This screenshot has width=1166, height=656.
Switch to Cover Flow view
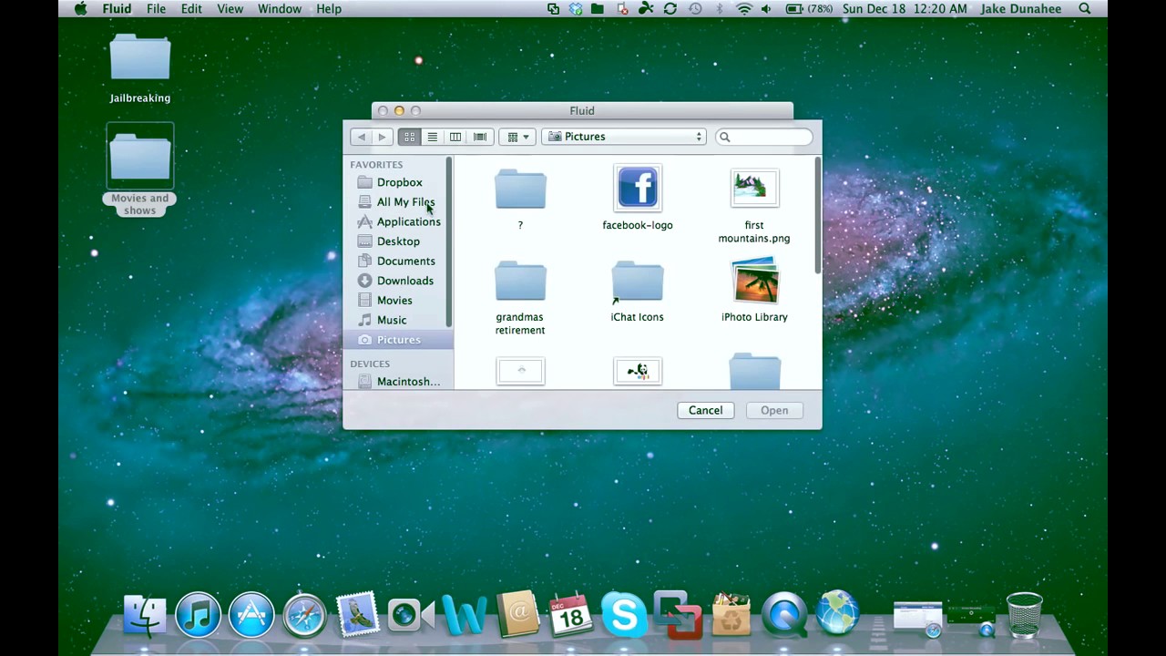[479, 137]
